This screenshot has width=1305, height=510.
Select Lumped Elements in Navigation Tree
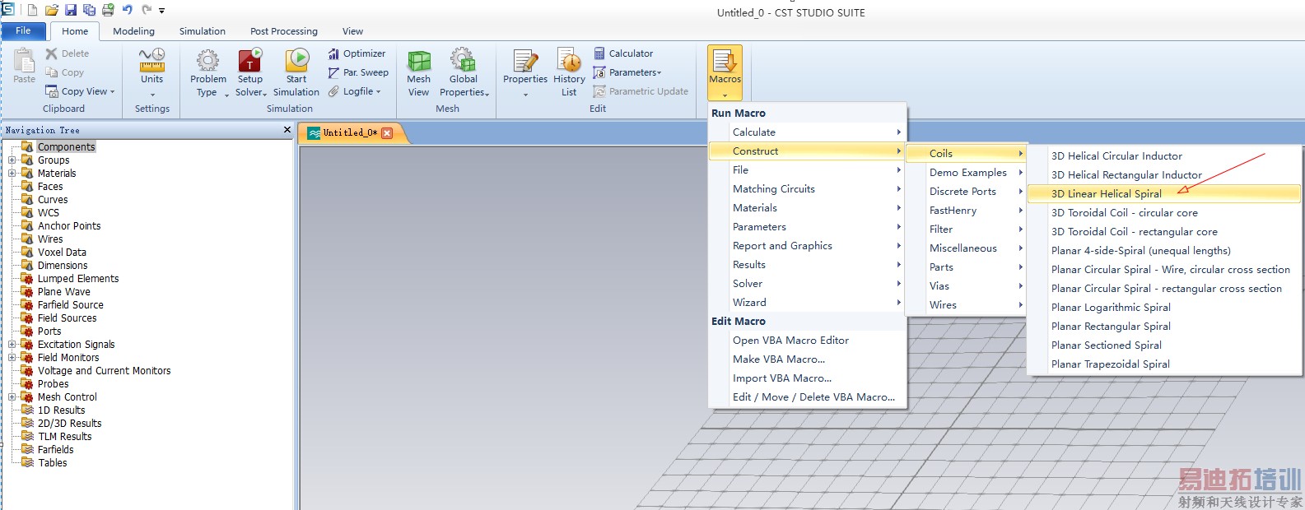[x=78, y=279]
